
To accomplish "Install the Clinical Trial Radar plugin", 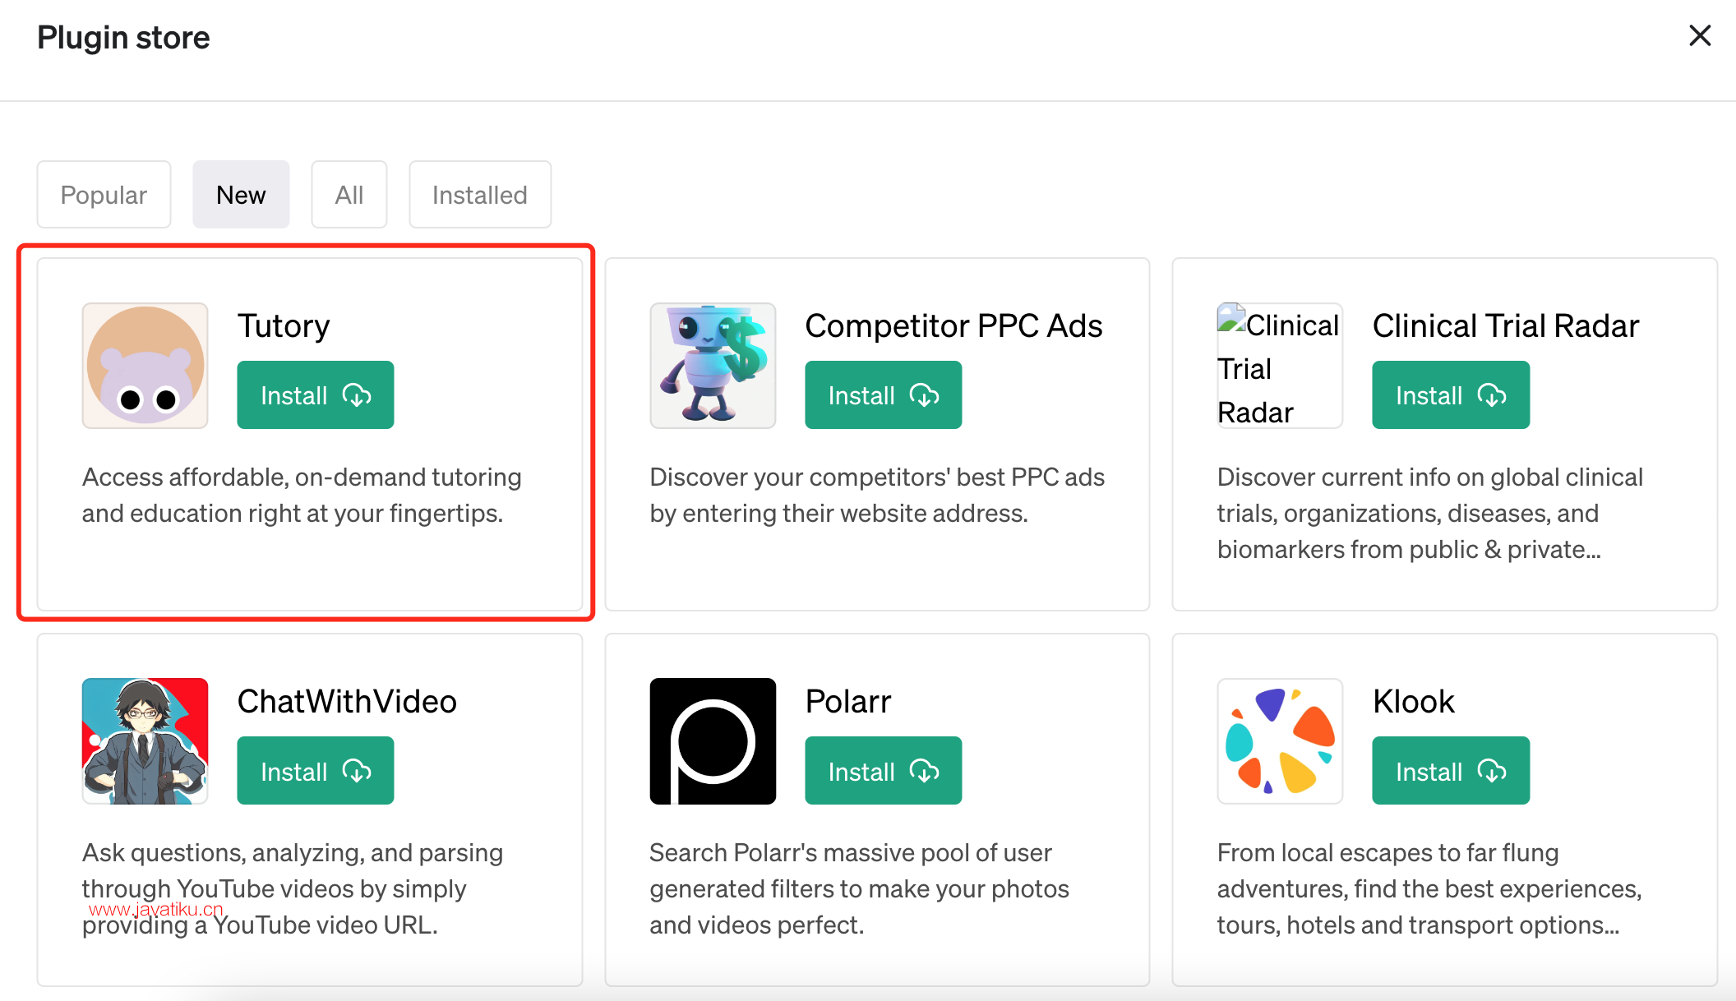I will tap(1450, 395).
